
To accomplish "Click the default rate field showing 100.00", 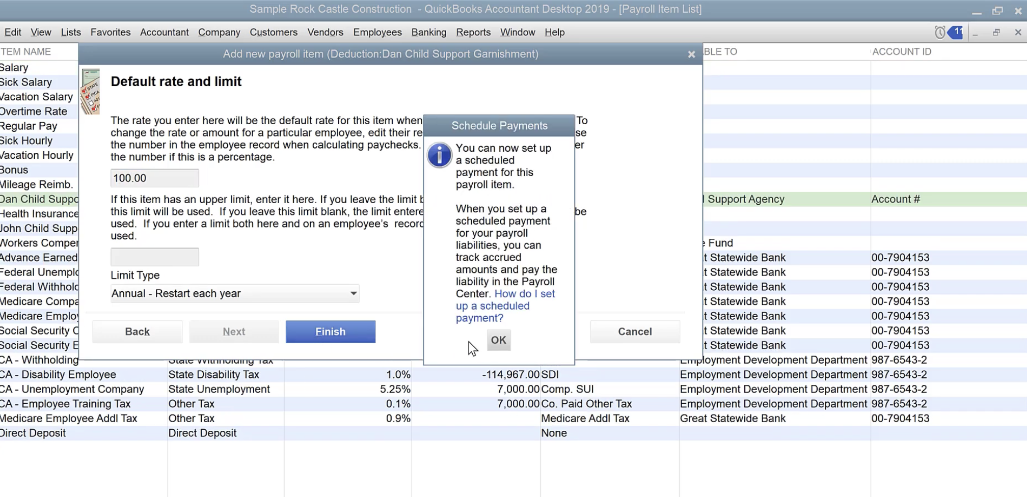I will click(x=154, y=178).
